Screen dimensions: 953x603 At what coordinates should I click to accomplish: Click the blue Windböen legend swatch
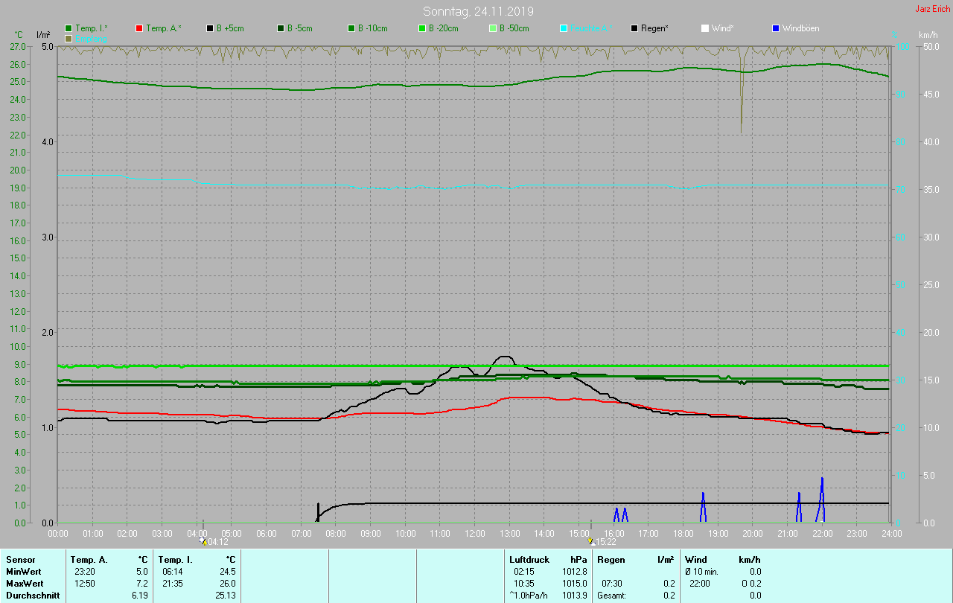[776, 28]
